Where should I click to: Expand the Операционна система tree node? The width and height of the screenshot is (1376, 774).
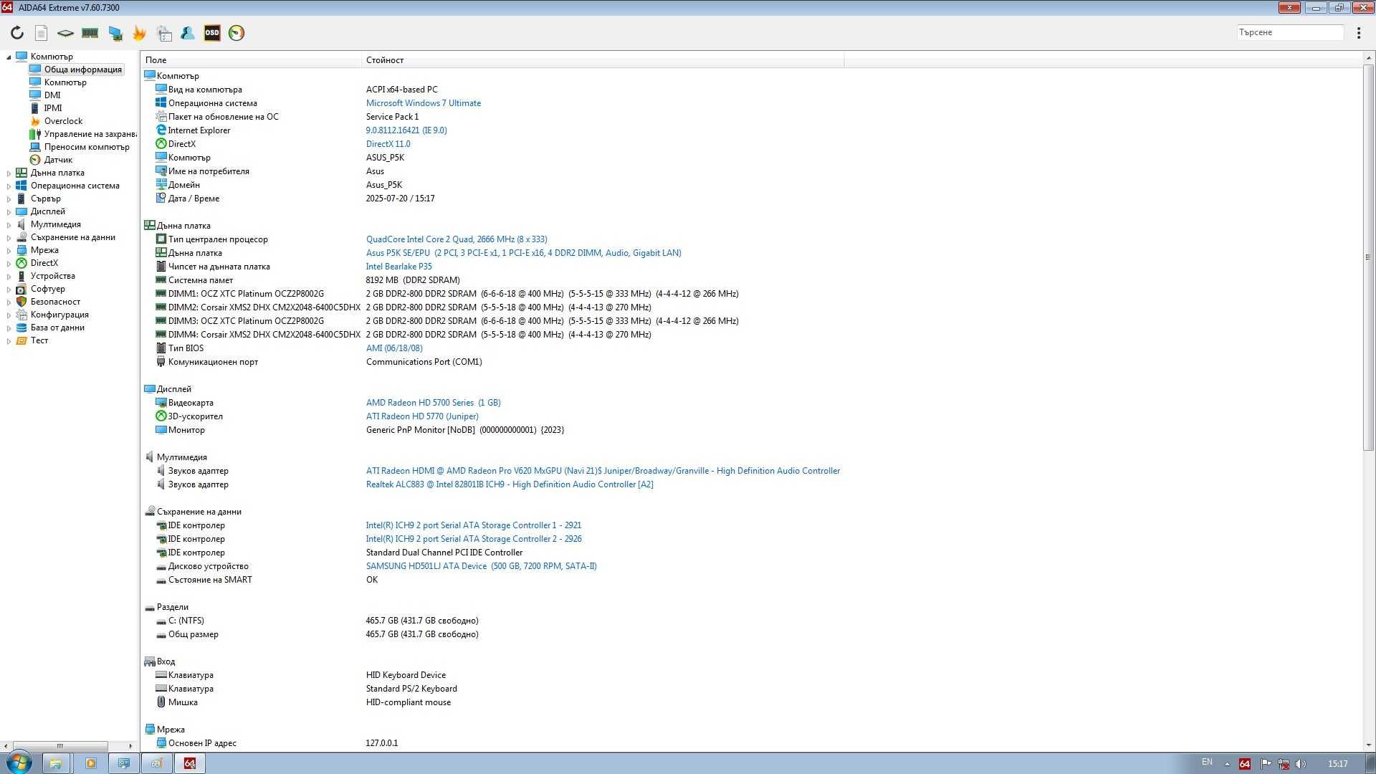point(9,186)
